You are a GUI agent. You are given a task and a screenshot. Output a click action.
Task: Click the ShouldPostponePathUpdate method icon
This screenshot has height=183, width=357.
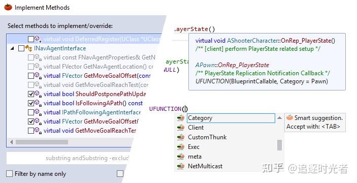(x=38, y=94)
